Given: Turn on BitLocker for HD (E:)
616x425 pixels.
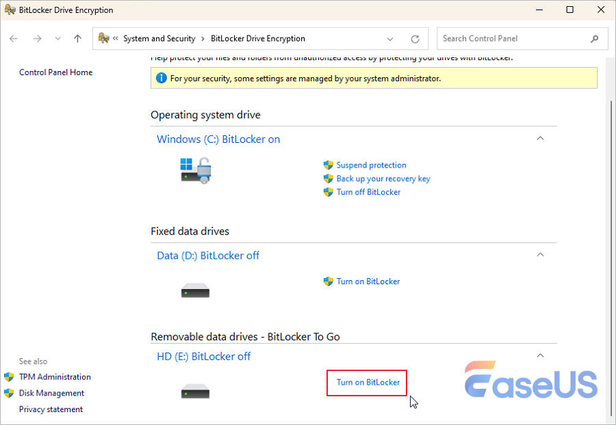Looking at the screenshot, I should (x=367, y=383).
